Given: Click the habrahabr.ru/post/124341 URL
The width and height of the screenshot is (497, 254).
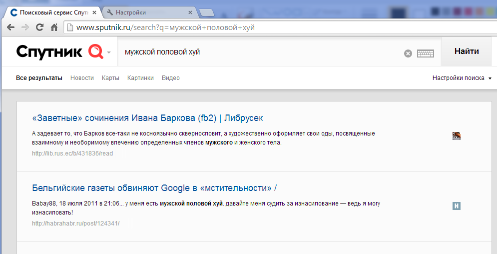Looking at the screenshot, I should pyautogui.click(x=76, y=223).
